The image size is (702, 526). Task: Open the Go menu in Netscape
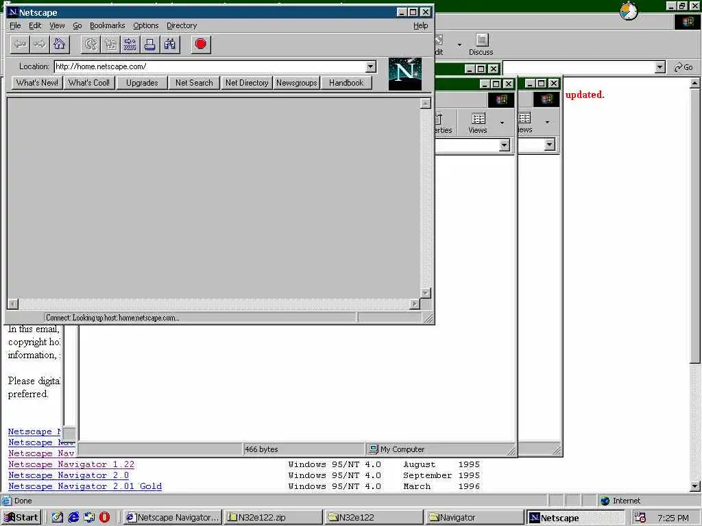pyautogui.click(x=77, y=25)
